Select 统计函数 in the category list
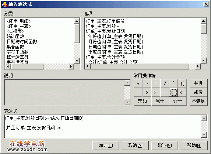Screen dimensions: 211x154 (15, 37)
